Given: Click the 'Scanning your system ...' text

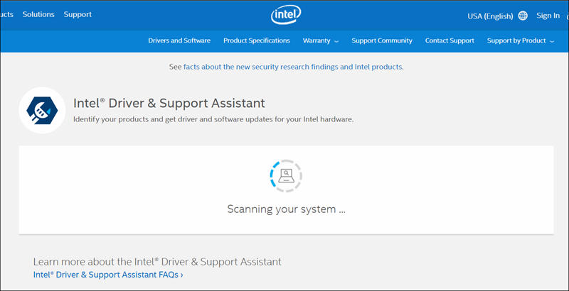Looking at the screenshot, I should point(287,209).
